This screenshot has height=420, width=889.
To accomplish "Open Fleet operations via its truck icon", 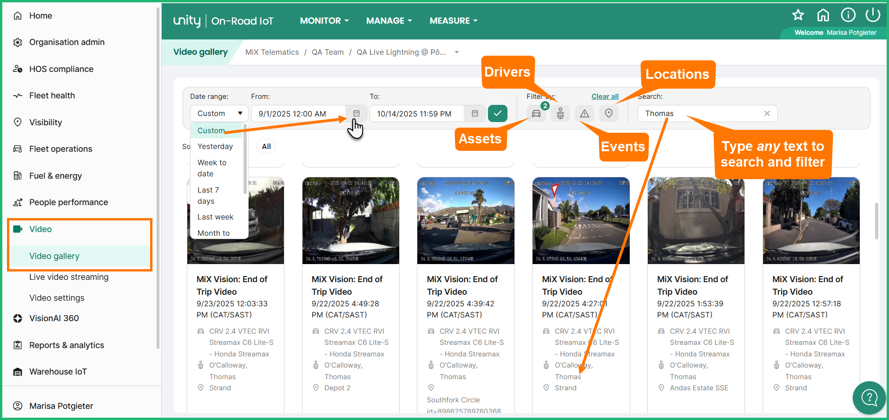I will click(x=18, y=149).
